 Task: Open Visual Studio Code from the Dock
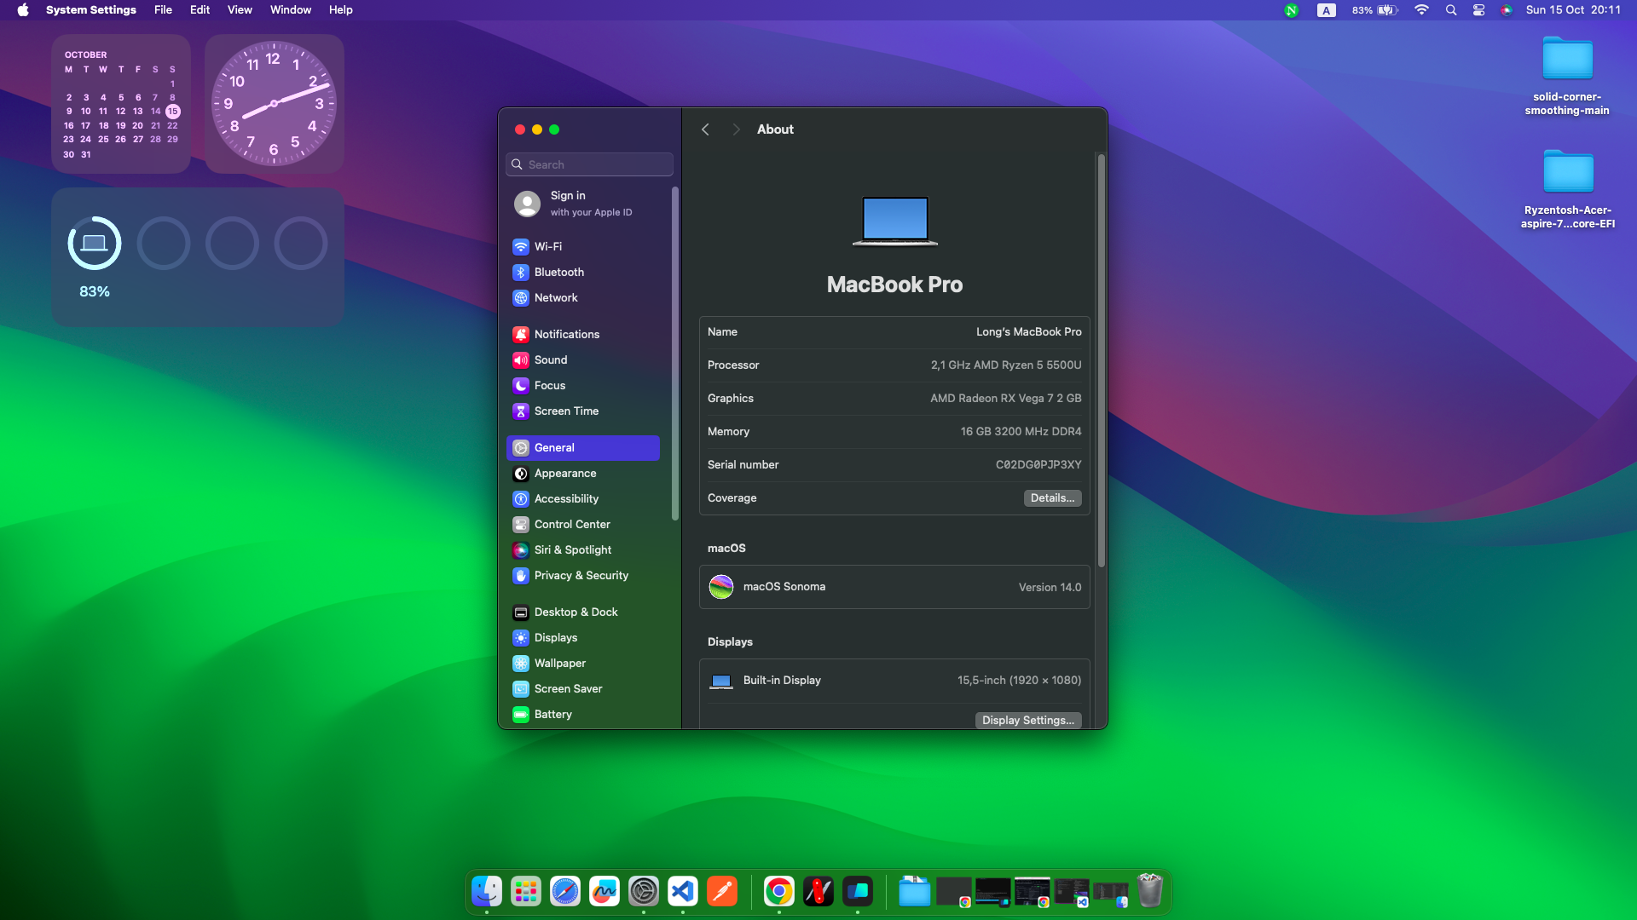pos(683,892)
